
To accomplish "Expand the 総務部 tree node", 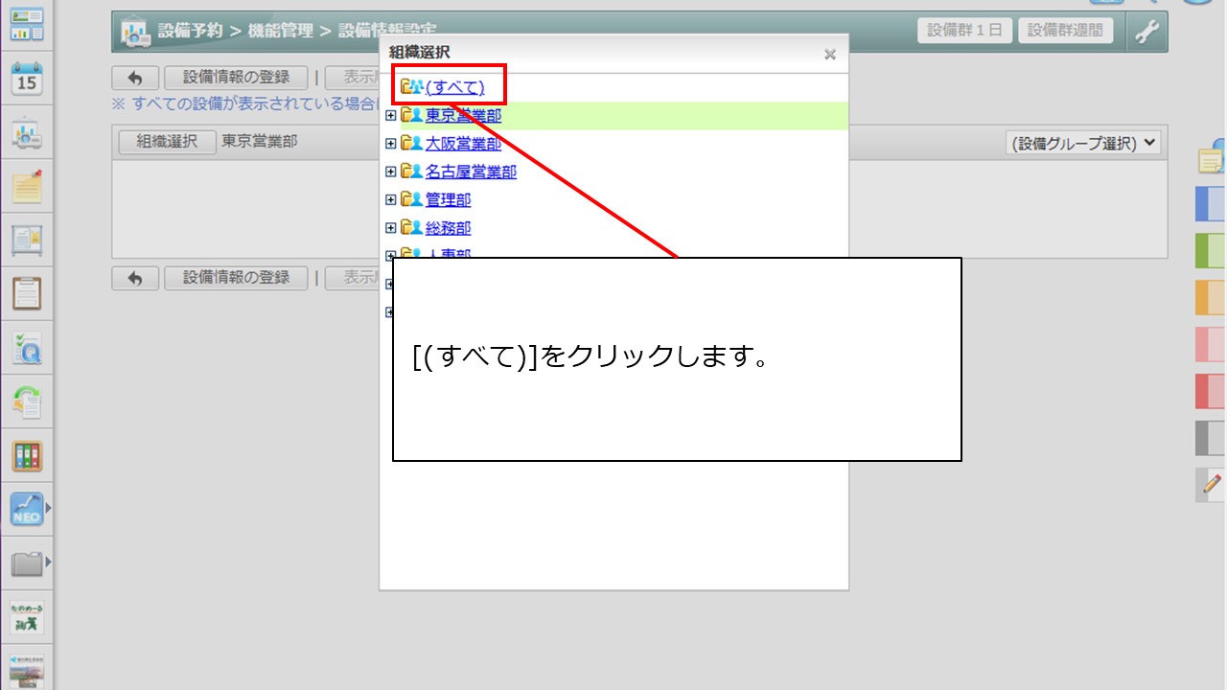I will pyautogui.click(x=391, y=227).
